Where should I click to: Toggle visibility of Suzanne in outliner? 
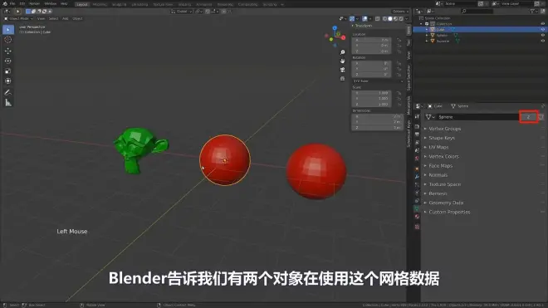(543, 41)
